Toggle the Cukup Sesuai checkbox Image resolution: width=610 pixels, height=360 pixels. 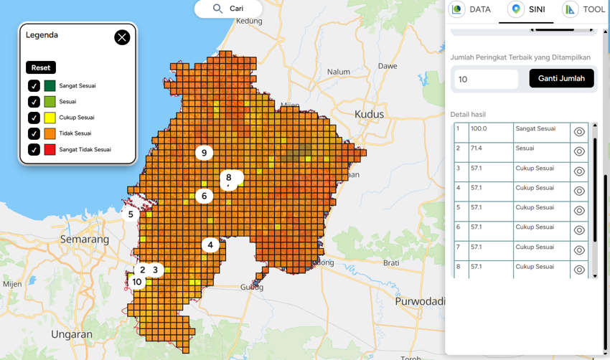pos(34,118)
